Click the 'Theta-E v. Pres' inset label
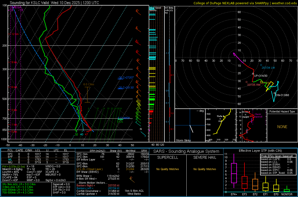 pos(220,119)
